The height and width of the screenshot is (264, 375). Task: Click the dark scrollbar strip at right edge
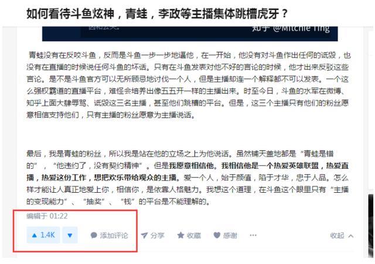[371, 225]
